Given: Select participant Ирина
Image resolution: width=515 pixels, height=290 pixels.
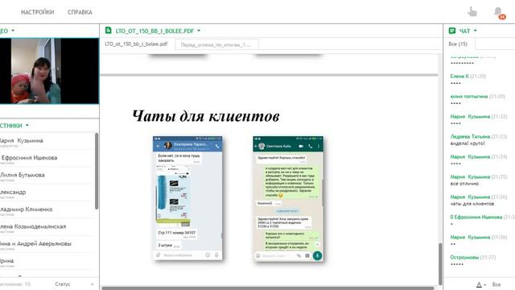Looking at the screenshot, I should point(47,263).
